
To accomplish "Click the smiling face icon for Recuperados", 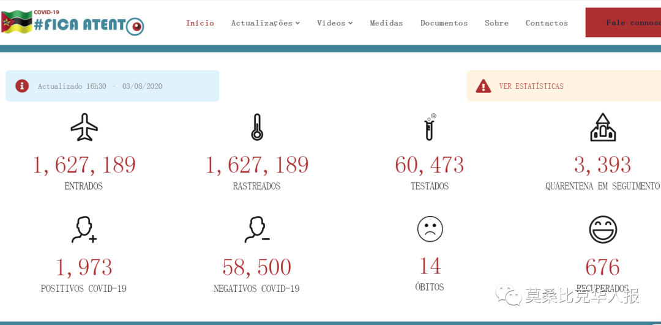I will 603,230.
